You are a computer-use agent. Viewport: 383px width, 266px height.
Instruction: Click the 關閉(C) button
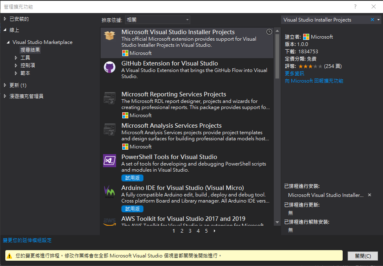coord(363,256)
